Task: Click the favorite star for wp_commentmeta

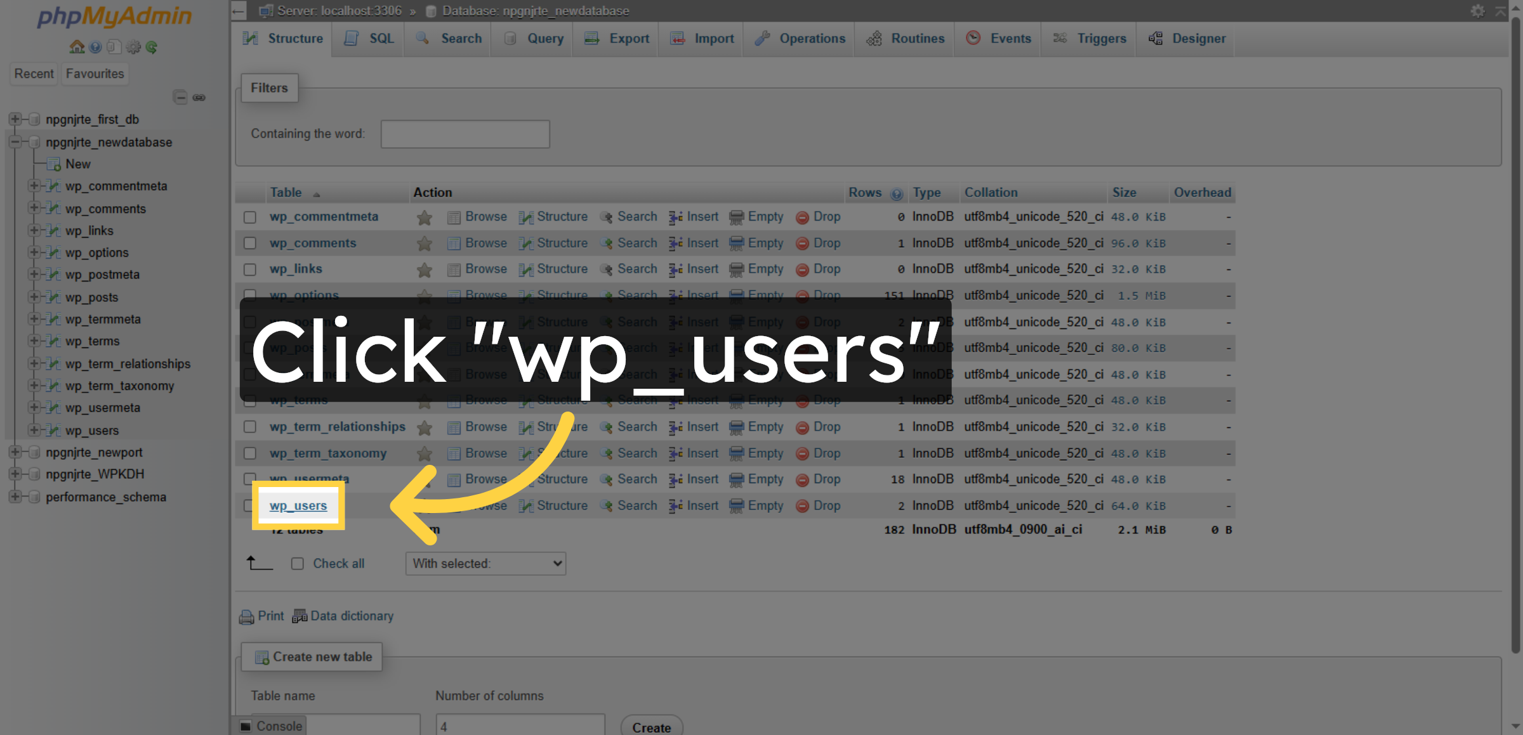Action: point(425,218)
